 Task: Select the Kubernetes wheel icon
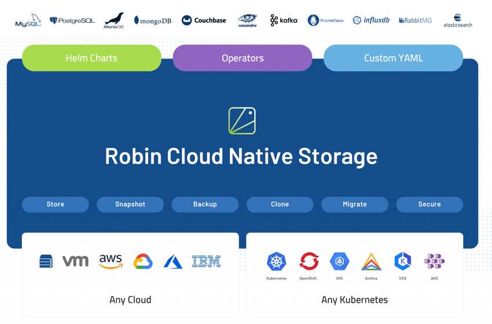pos(277,262)
